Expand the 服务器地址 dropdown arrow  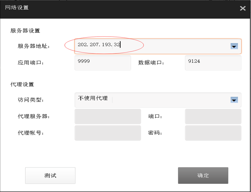234,46
